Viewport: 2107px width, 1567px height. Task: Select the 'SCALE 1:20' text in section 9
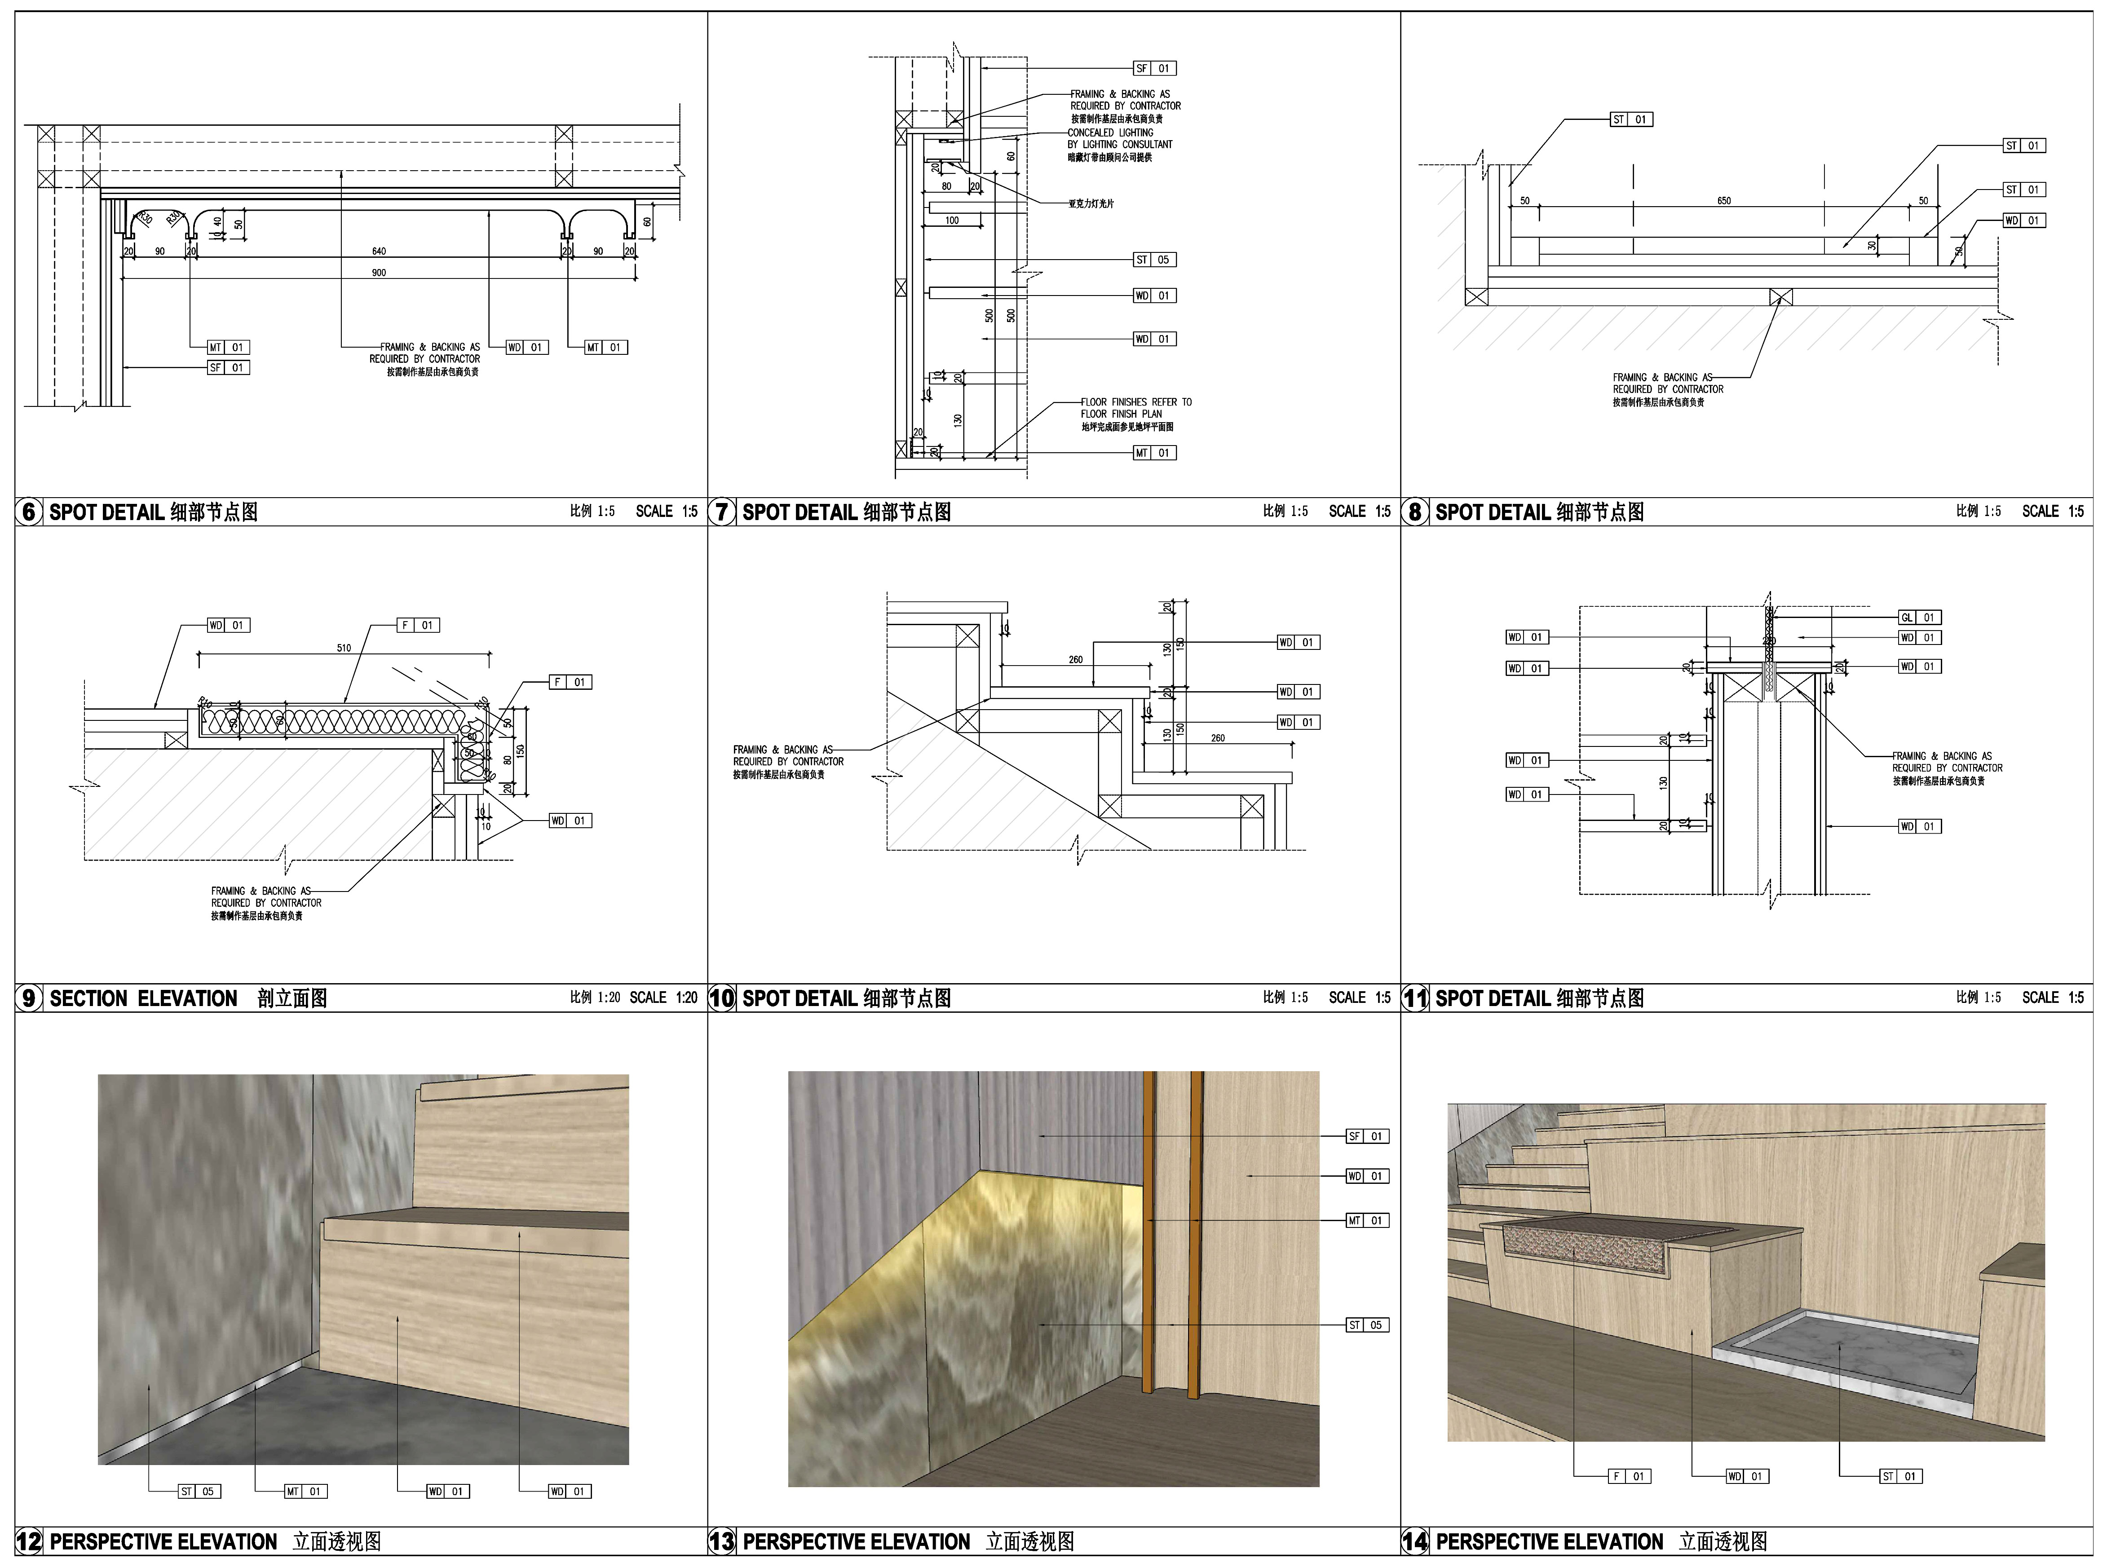tap(663, 998)
